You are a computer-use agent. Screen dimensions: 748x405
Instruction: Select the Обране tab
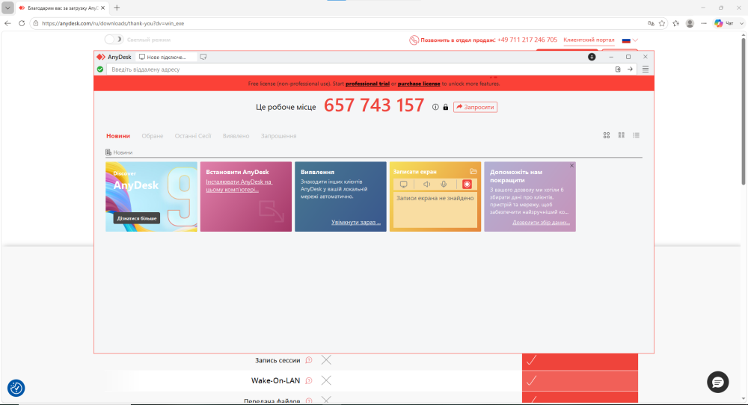(x=152, y=136)
